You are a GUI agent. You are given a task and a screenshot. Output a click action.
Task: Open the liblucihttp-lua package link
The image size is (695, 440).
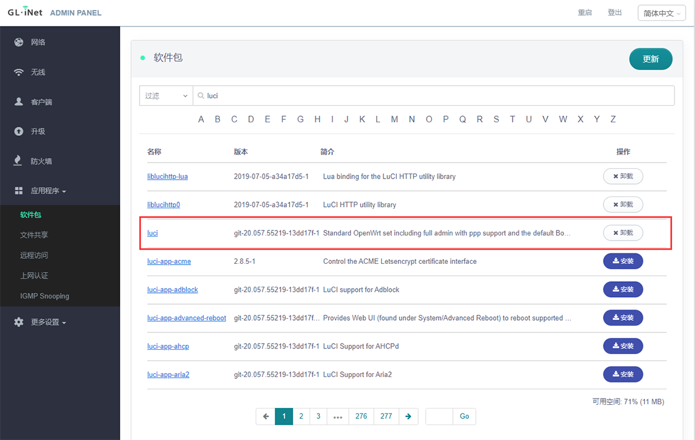pyautogui.click(x=167, y=176)
